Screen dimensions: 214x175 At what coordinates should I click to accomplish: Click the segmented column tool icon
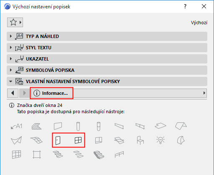click(x=99, y=126)
